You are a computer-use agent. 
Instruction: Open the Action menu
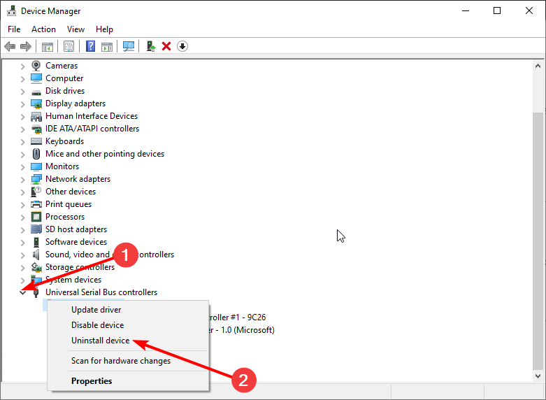point(43,29)
